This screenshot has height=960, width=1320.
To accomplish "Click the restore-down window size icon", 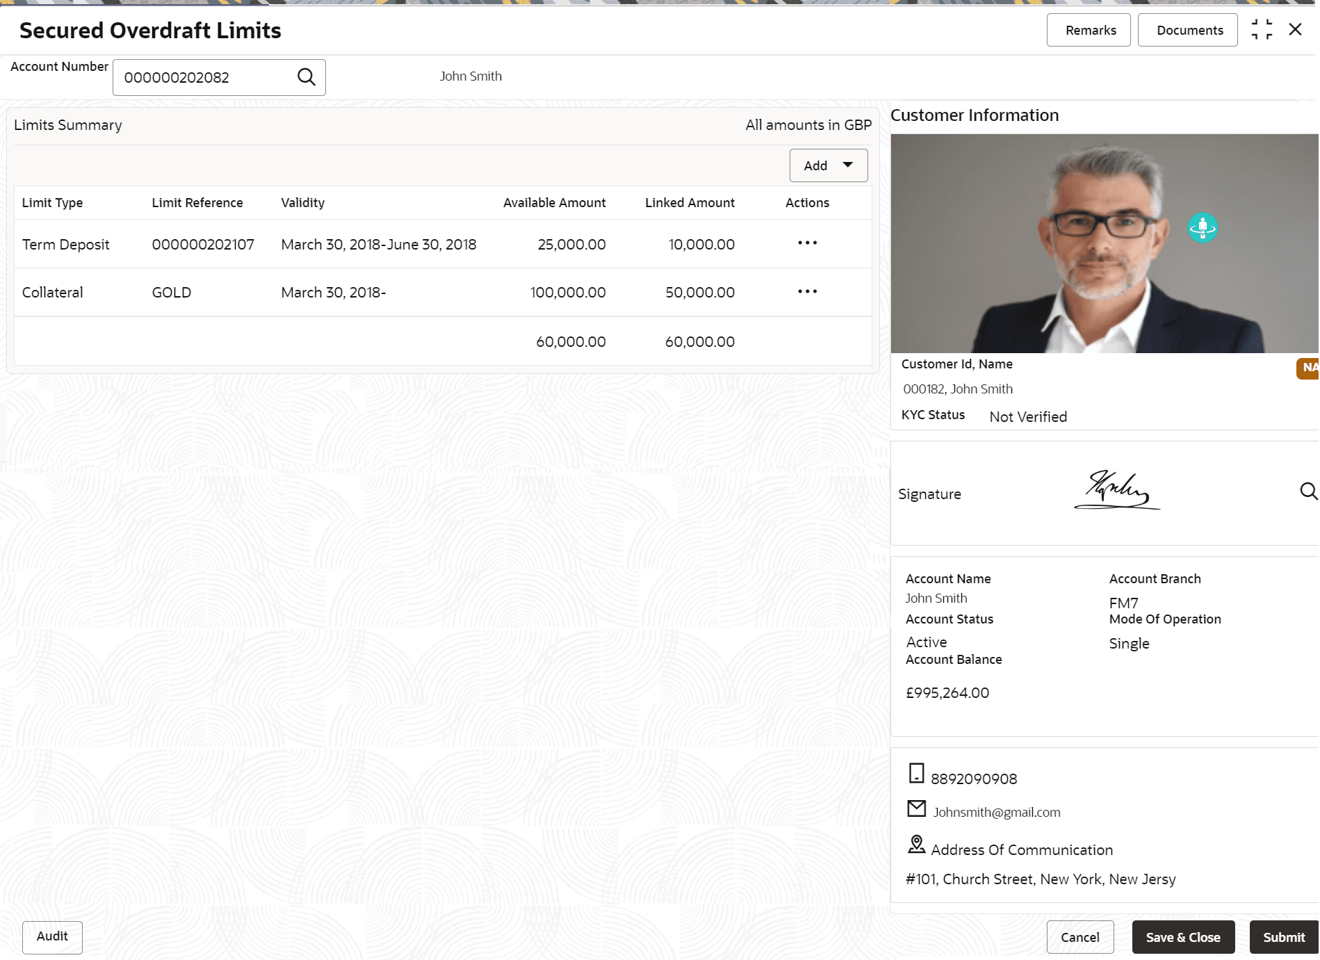I will (x=1262, y=30).
